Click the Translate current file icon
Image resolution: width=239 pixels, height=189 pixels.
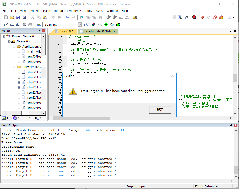click(x=6, y=25)
